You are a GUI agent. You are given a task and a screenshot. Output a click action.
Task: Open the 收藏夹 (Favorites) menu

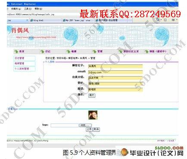coord(16,9)
